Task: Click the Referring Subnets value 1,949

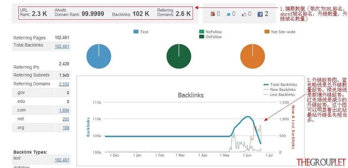Action: tap(64, 75)
